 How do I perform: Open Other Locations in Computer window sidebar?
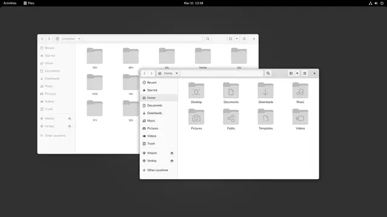56,136
